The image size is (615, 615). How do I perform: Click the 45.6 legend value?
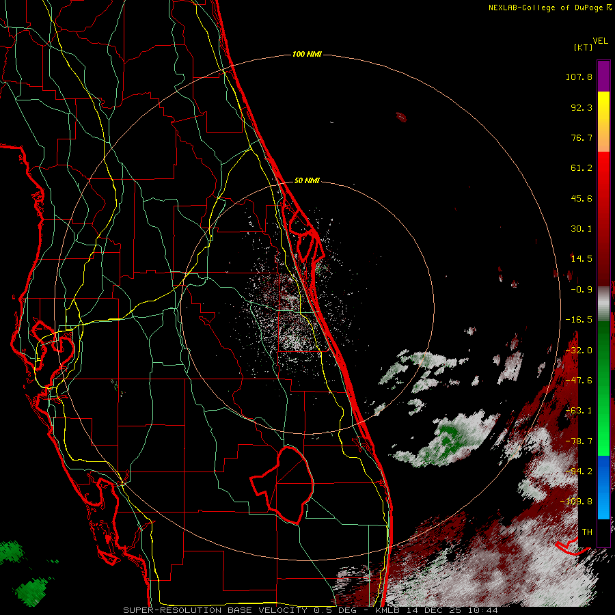point(582,198)
